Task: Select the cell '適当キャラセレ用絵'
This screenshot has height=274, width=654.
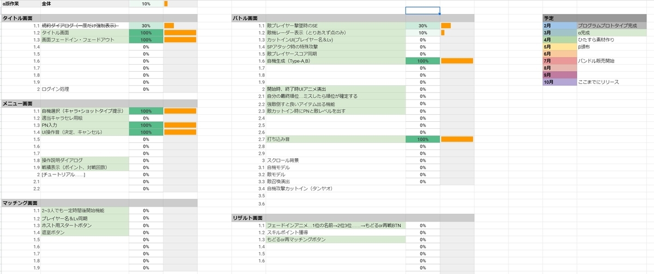Action: pos(84,118)
